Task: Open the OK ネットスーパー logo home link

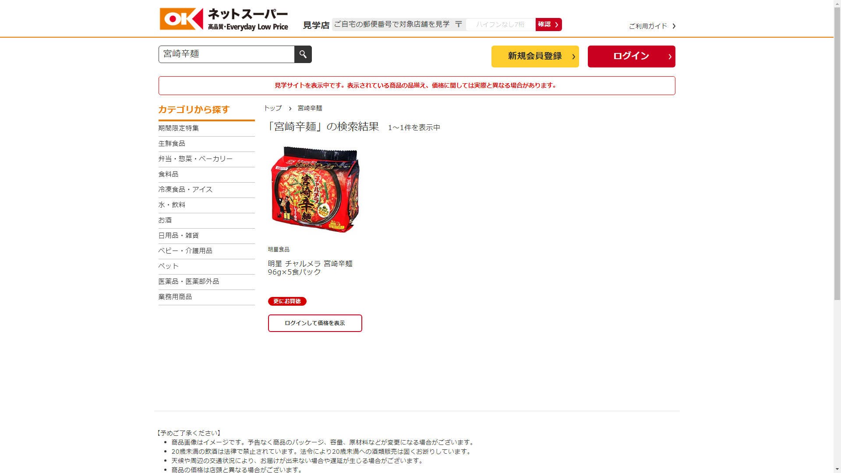Action: [224, 19]
